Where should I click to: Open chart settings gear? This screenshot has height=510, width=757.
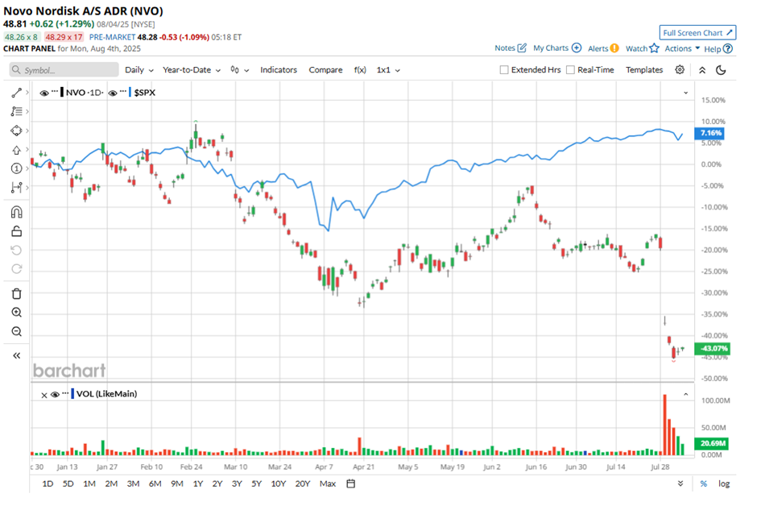point(680,70)
